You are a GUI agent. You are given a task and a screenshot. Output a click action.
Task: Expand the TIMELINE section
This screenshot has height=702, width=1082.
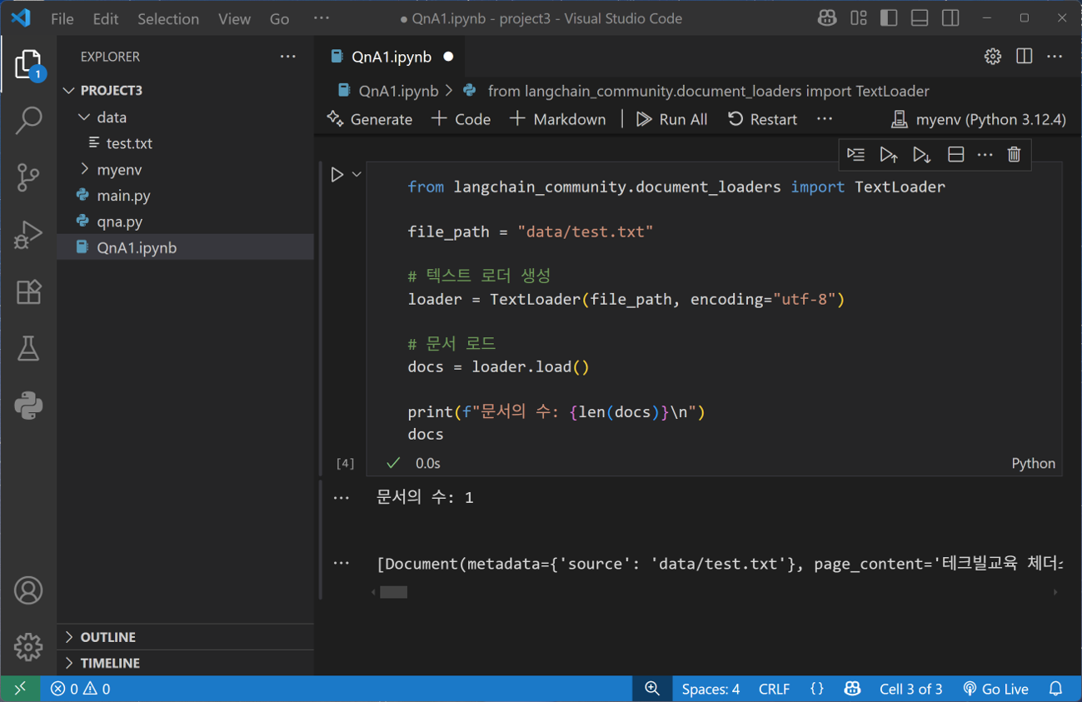185,663
